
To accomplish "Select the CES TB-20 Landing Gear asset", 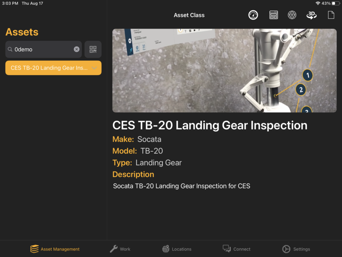I will (x=53, y=68).
